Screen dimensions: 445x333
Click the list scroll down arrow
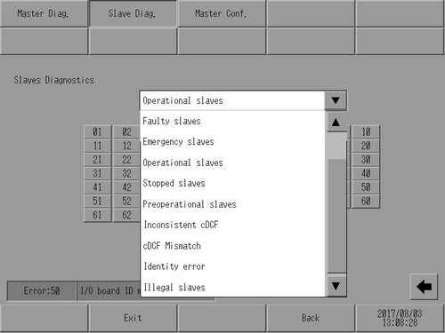pos(336,286)
